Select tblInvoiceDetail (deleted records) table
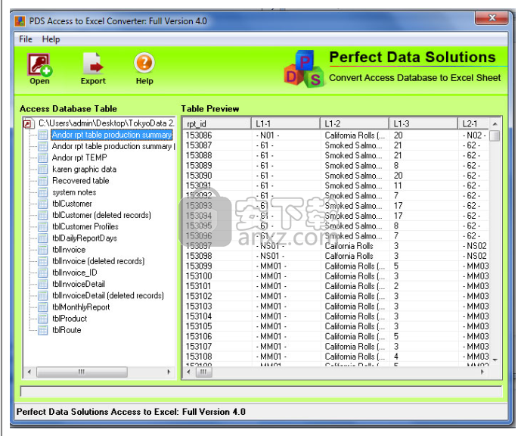The image size is (521, 436). point(108,296)
